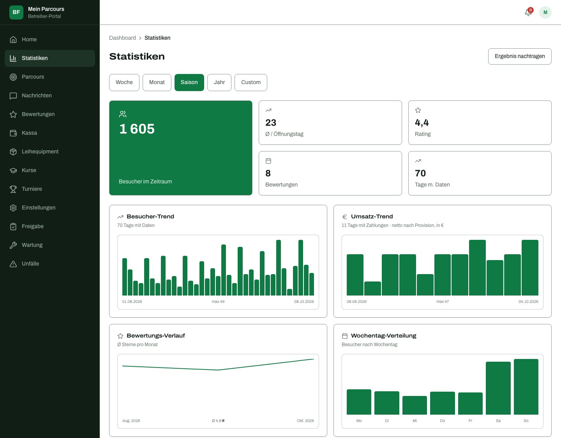Image resolution: width=561 pixels, height=438 pixels.
Task: Select the Woche time range
Action: [124, 83]
